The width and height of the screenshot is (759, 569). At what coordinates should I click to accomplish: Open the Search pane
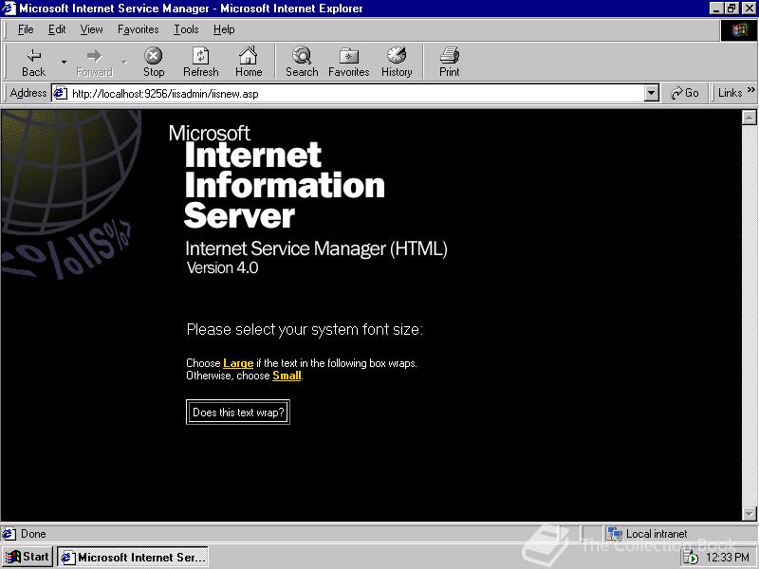tap(302, 62)
